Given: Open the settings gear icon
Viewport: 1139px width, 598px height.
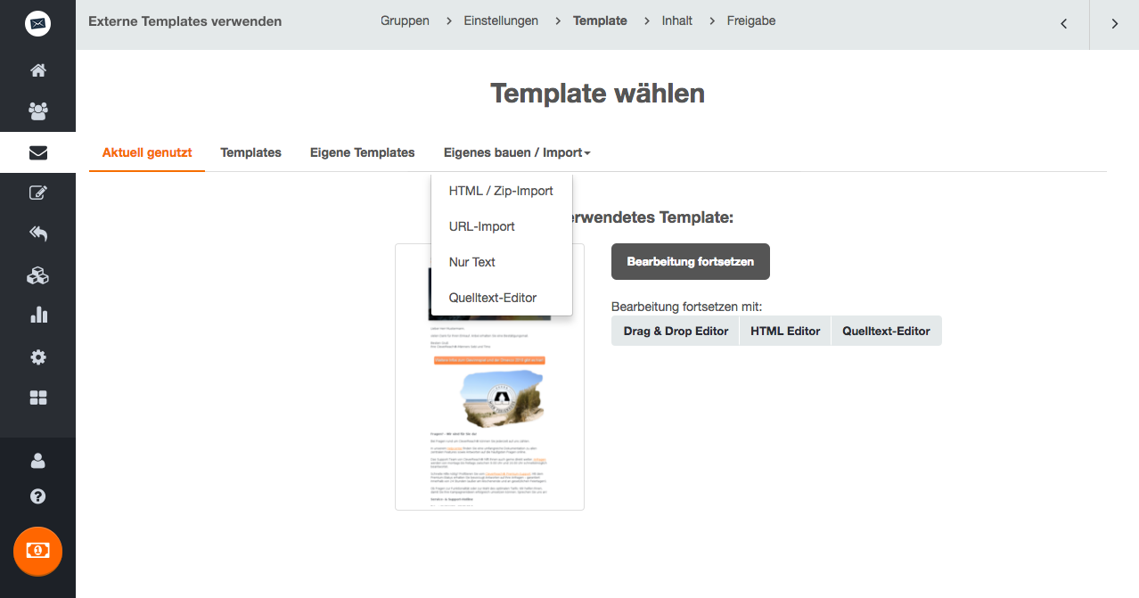Looking at the screenshot, I should [x=37, y=357].
